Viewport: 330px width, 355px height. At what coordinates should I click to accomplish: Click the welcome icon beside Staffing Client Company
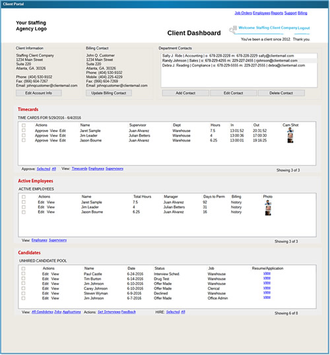[233, 30]
